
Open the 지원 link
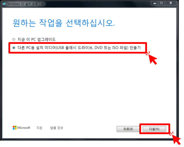(39, 128)
